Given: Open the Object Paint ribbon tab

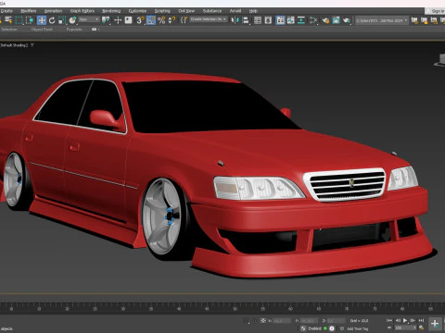Looking at the screenshot, I should point(42,30).
